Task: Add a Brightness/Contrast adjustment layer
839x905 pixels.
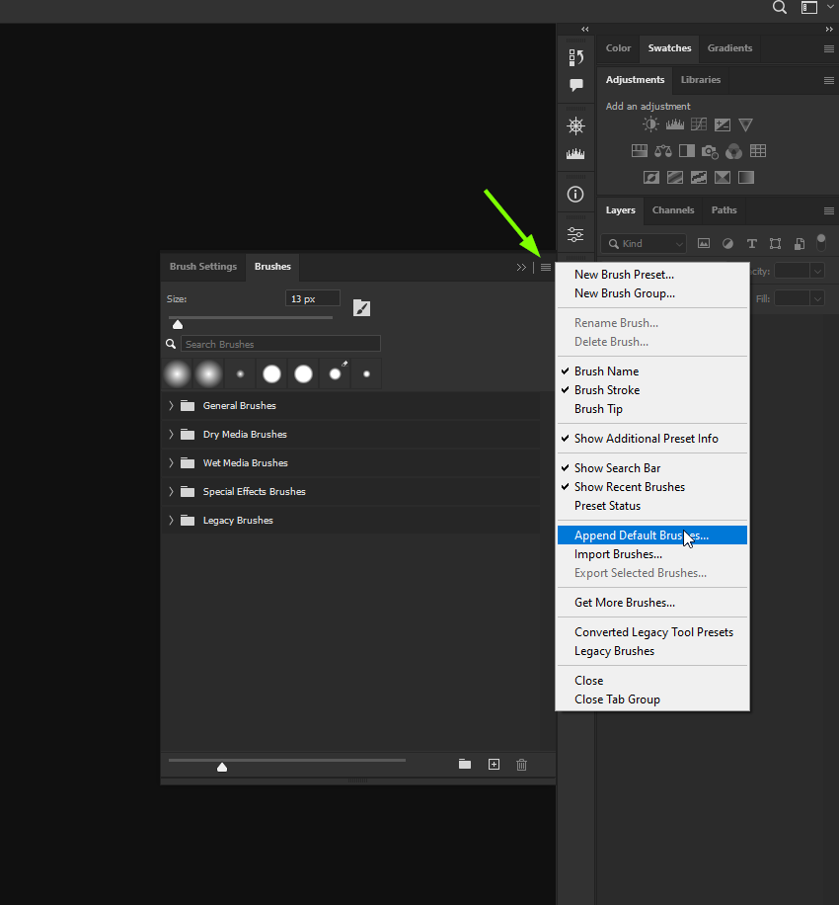Action: tap(650, 123)
